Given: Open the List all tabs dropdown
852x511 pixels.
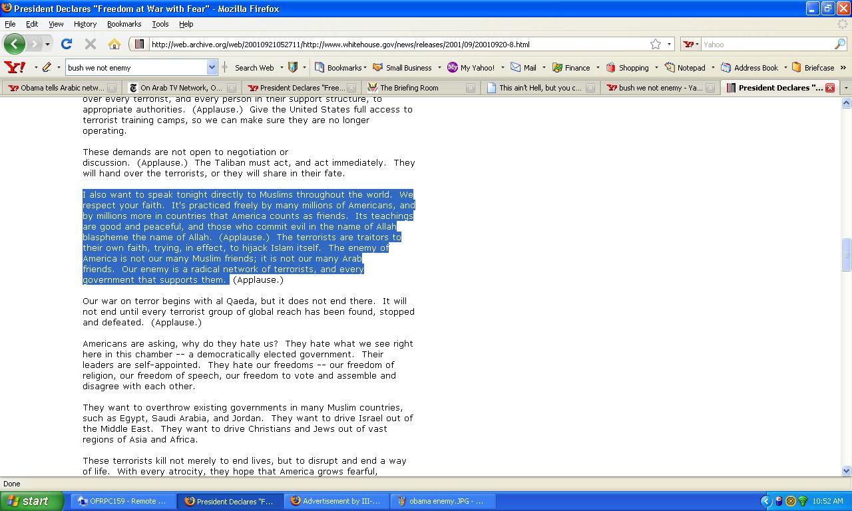Looking at the screenshot, I should coord(846,88).
